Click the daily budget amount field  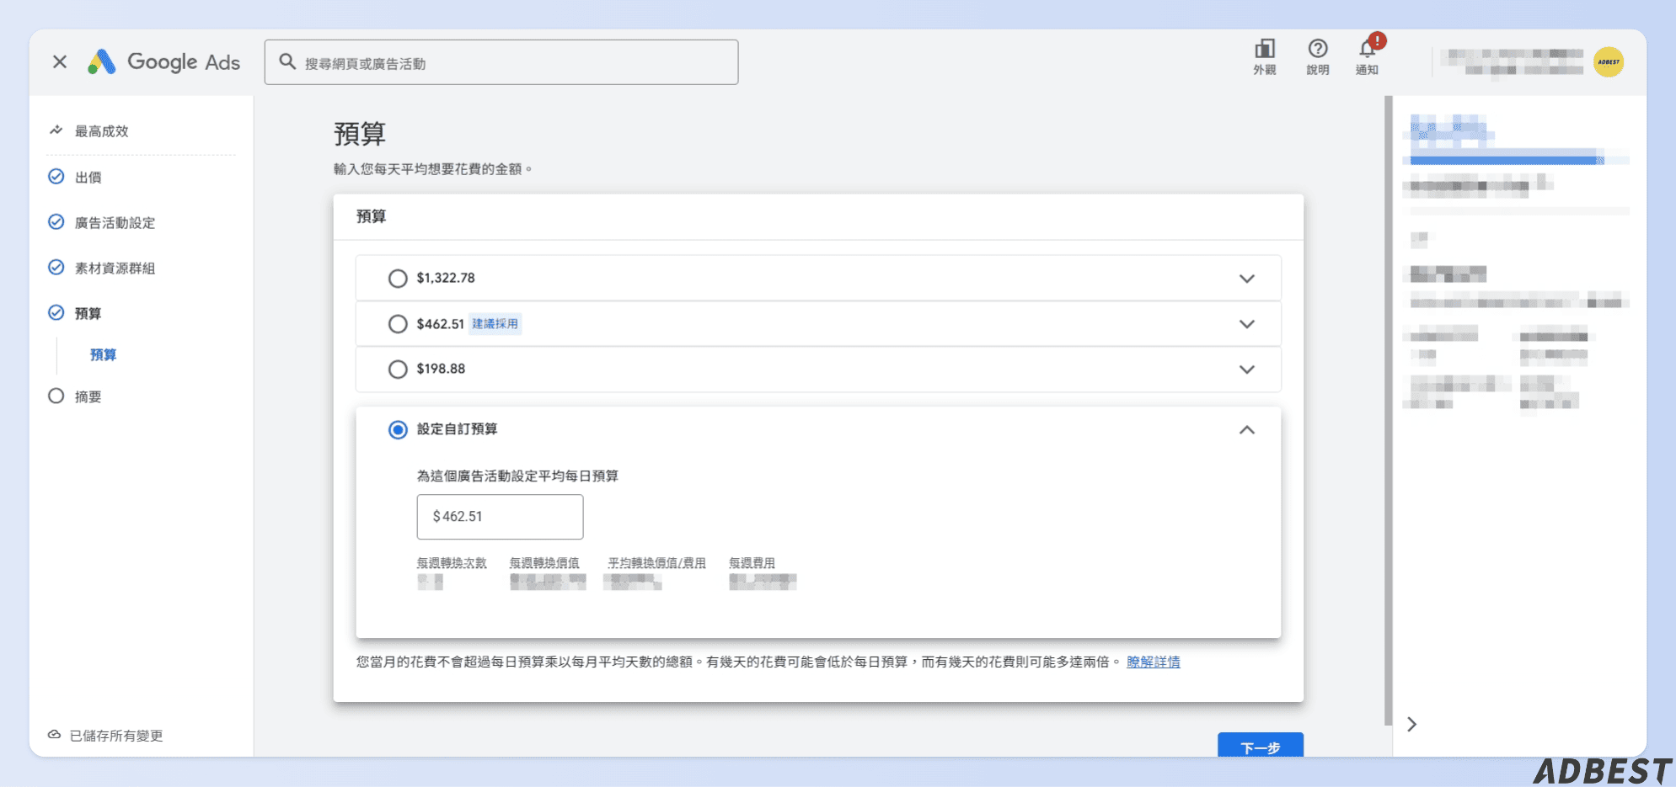(x=500, y=517)
